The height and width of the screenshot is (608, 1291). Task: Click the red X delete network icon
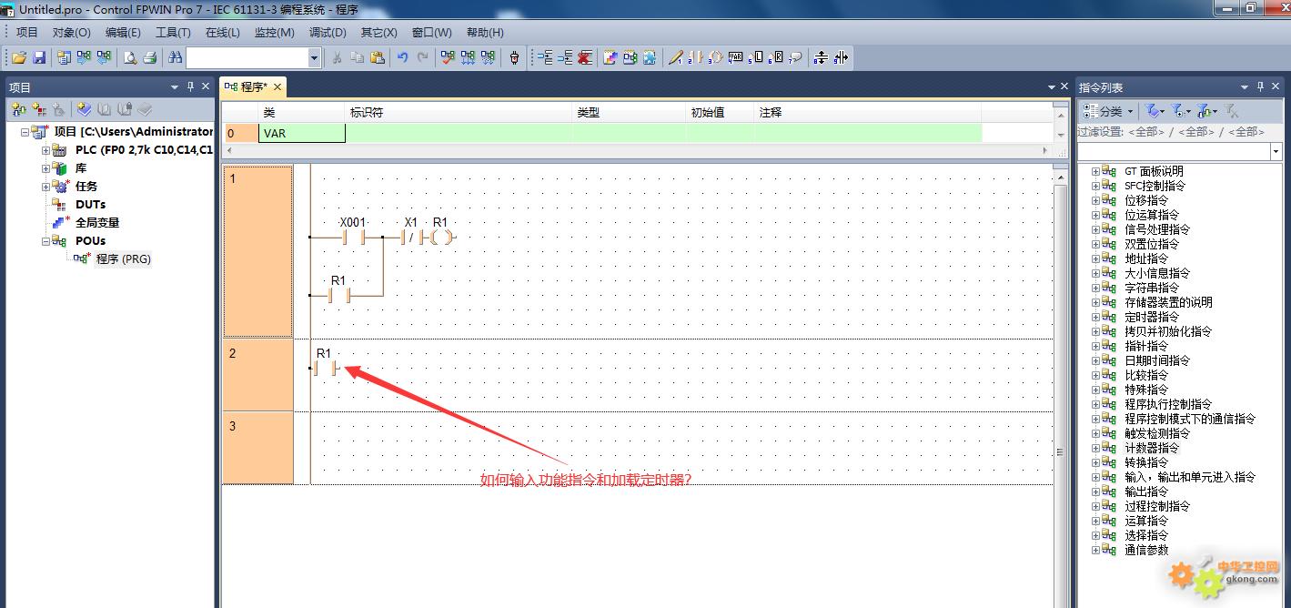point(585,57)
